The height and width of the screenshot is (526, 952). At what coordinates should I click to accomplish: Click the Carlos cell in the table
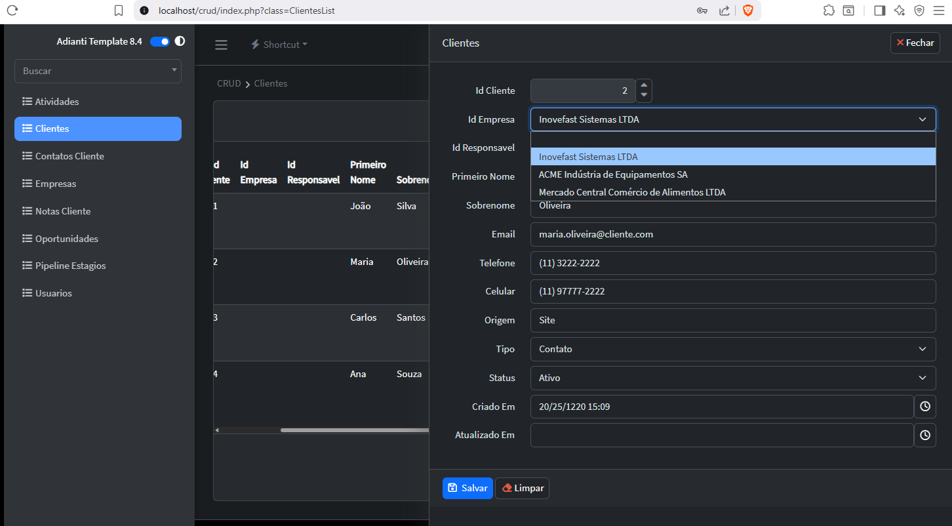363,317
